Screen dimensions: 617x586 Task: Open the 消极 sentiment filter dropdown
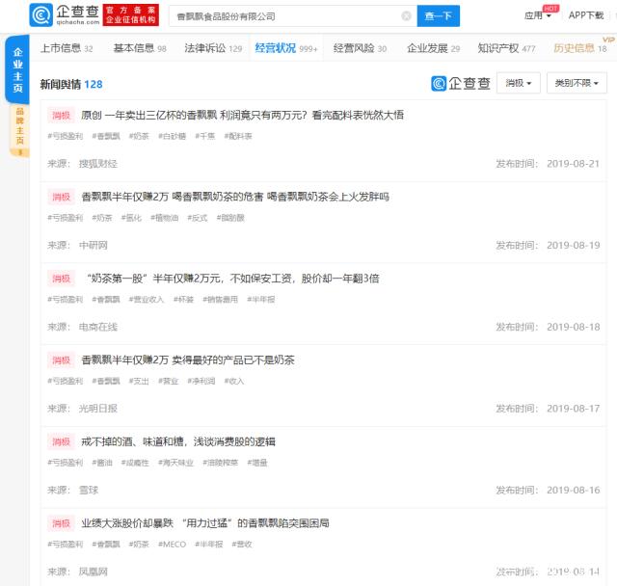click(519, 83)
